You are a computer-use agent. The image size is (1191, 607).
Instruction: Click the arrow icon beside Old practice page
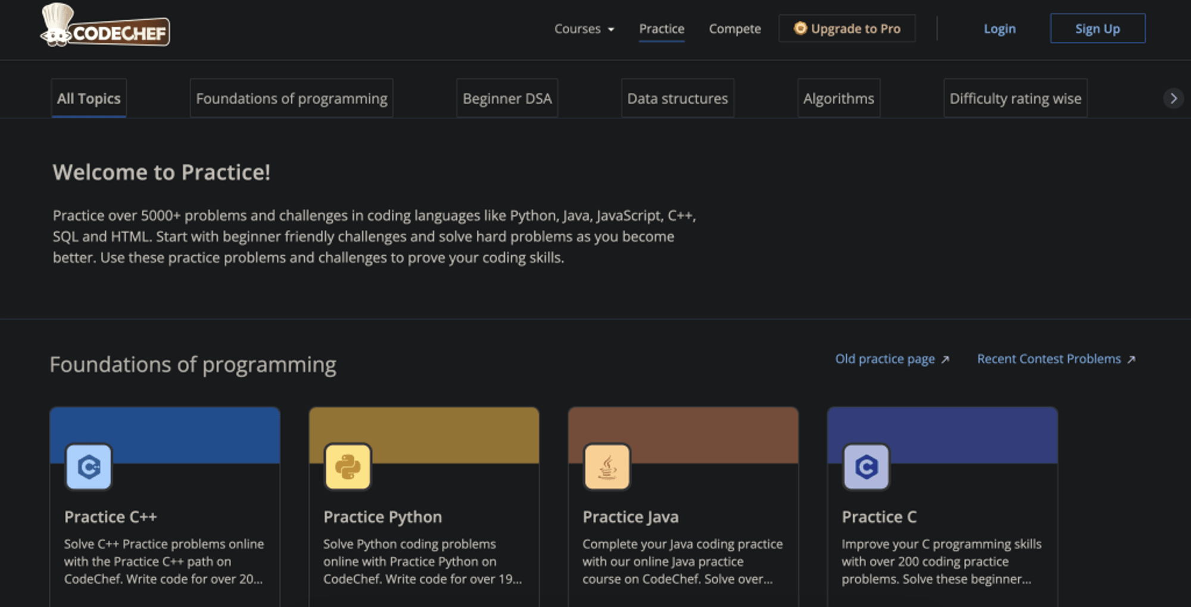tap(945, 359)
